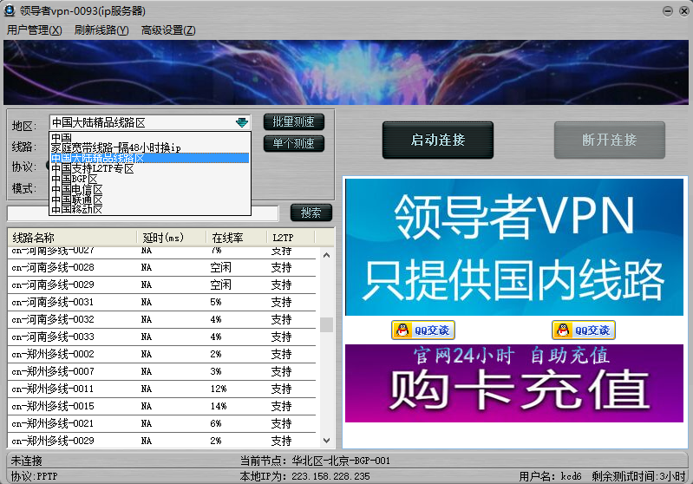
Task: Click the line list scroll-down arrow
Action: click(x=326, y=441)
